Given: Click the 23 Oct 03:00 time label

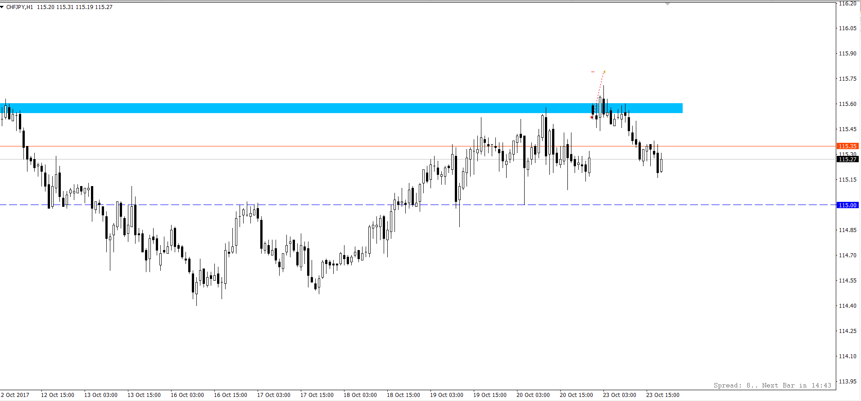Looking at the screenshot, I should coord(620,395).
